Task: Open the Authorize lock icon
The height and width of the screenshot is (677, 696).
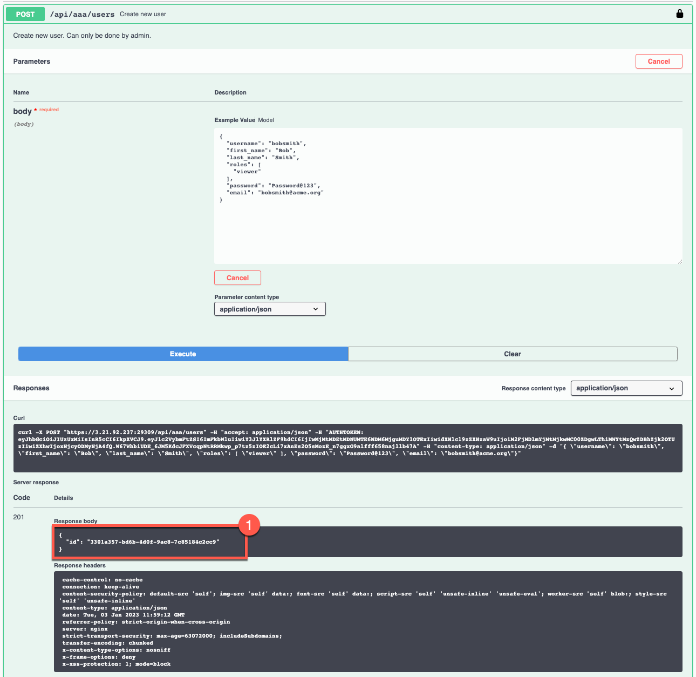Action: coord(679,13)
